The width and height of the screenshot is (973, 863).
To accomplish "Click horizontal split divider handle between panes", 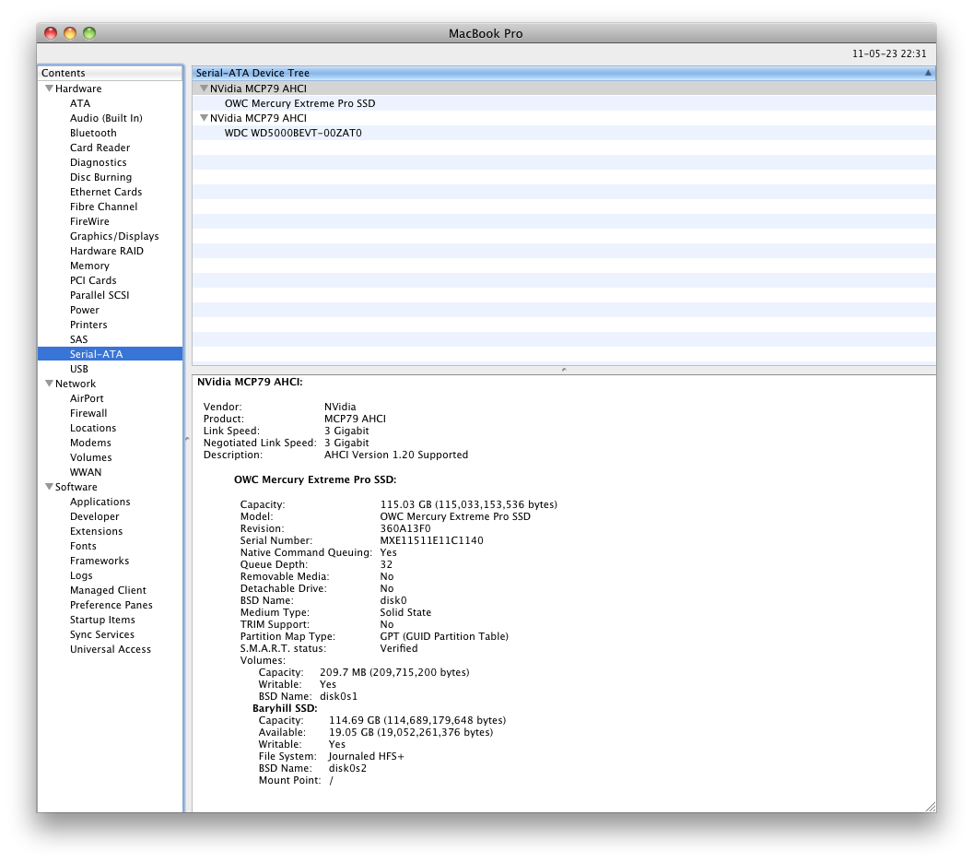I will click(564, 370).
